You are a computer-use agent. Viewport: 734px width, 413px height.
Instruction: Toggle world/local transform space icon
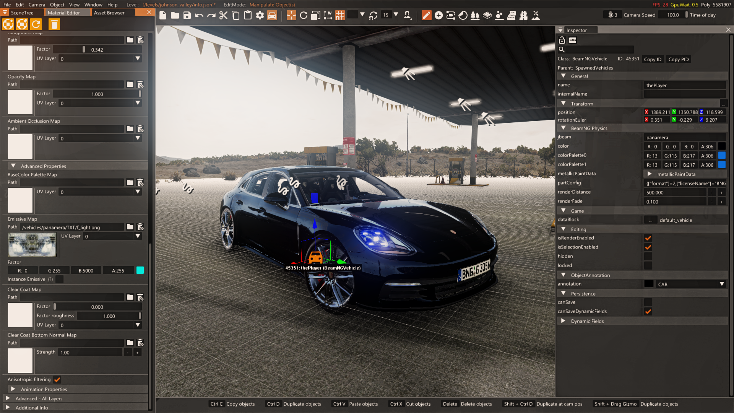(x=328, y=15)
